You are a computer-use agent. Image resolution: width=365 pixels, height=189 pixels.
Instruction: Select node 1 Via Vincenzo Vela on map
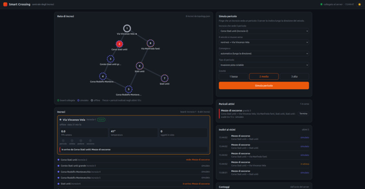pos(127,29)
